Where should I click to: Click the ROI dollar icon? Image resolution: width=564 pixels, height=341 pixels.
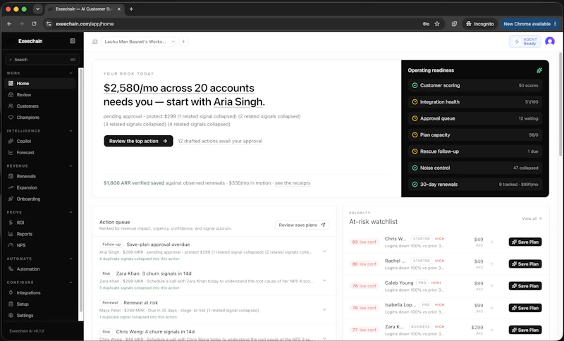[x=11, y=223]
